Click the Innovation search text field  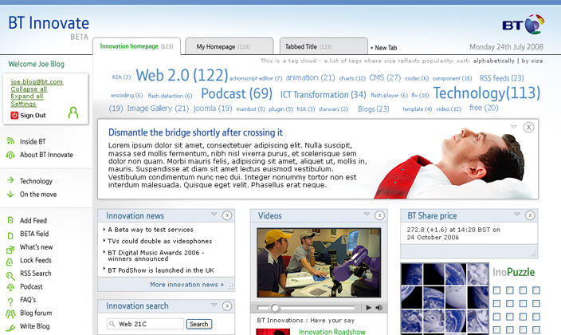(x=145, y=324)
